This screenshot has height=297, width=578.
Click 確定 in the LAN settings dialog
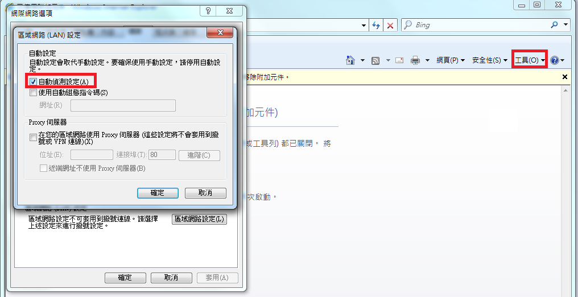point(158,193)
